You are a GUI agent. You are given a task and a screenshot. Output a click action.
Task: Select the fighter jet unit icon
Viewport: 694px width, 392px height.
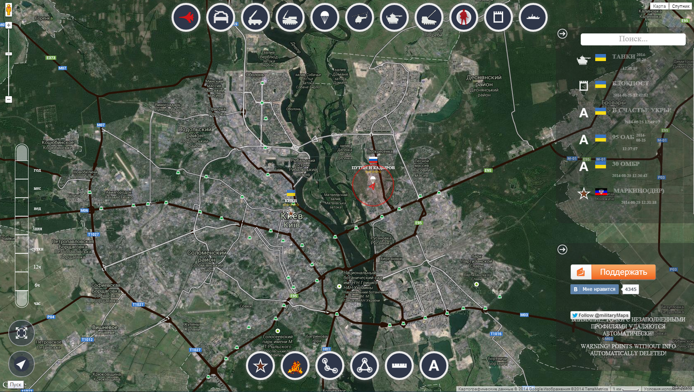pyautogui.click(x=186, y=17)
